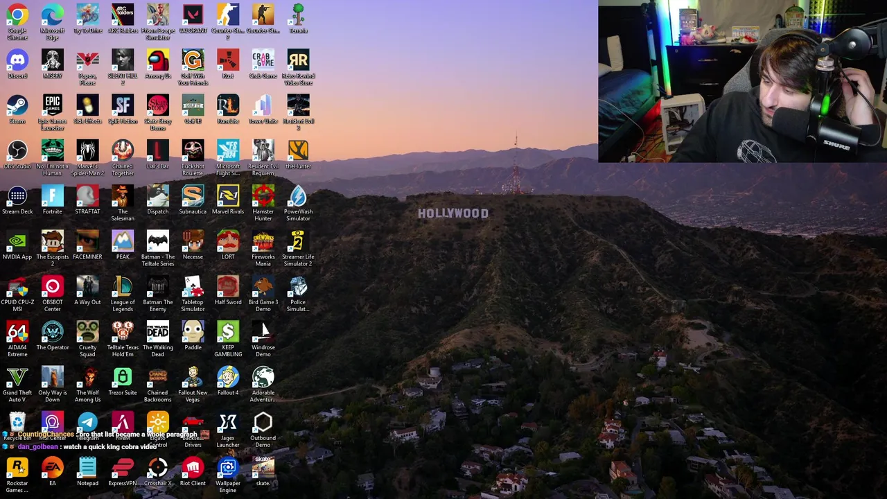Image resolution: width=887 pixels, height=499 pixels.
Task: Select the Rust game shortcut
Action: 228,60
